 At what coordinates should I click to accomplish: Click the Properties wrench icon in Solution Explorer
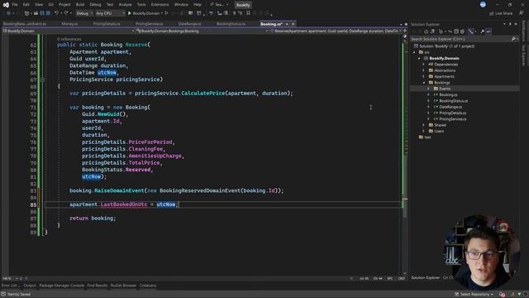pos(482,31)
